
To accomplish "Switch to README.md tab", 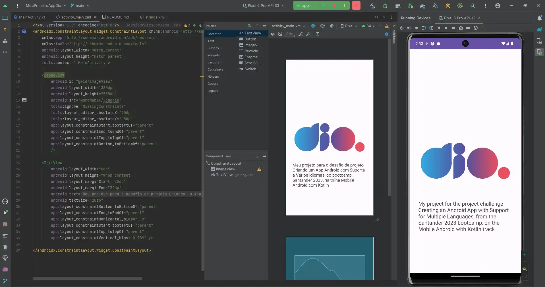I will click(116, 17).
